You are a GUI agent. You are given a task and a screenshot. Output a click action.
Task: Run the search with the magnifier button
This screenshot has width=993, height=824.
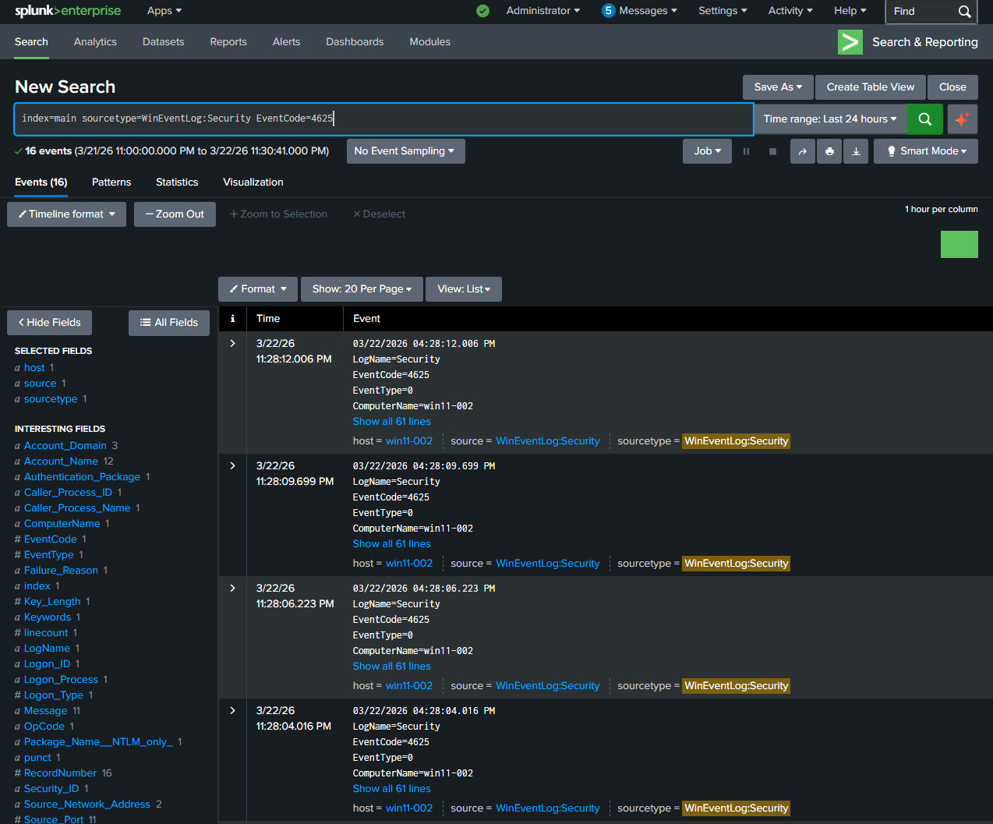pyautogui.click(x=924, y=119)
